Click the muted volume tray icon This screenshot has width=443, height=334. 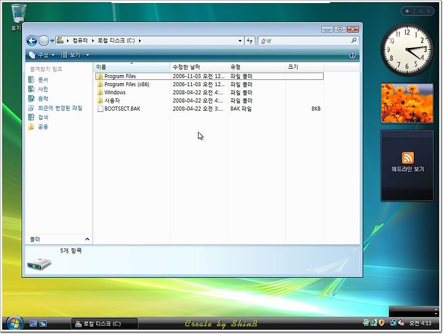click(x=401, y=323)
